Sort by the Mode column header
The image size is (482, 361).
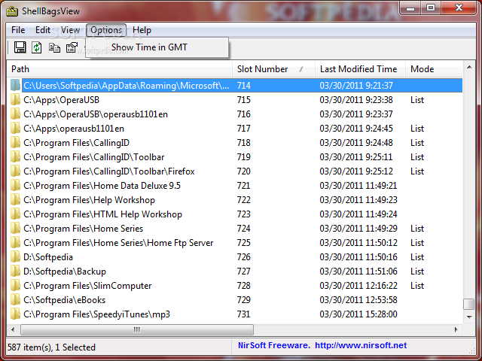point(434,69)
